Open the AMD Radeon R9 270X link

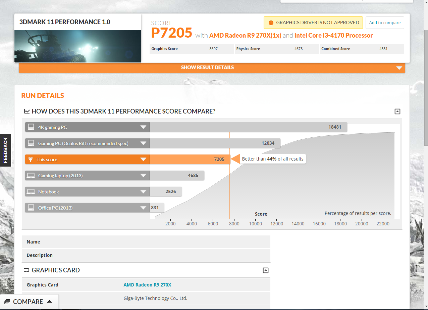tap(147, 284)
